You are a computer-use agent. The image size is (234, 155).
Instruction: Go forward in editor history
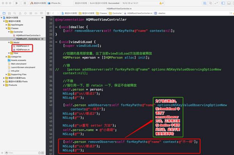(58, 13)
